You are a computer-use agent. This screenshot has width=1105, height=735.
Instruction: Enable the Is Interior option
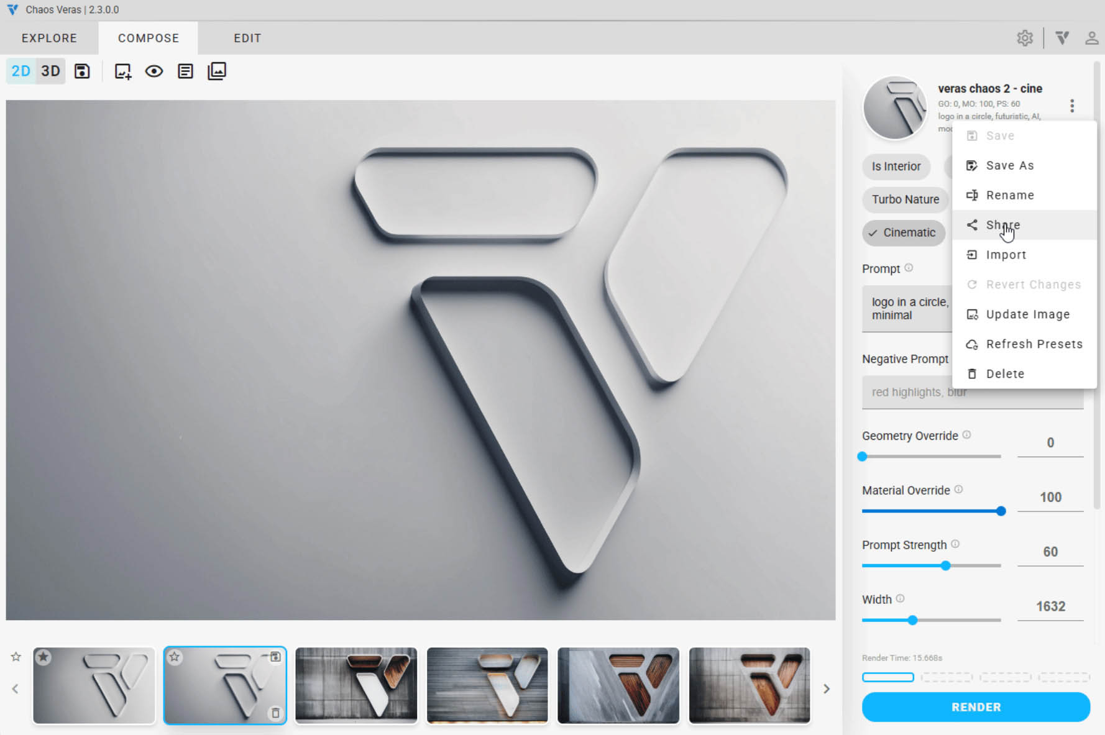896,167
